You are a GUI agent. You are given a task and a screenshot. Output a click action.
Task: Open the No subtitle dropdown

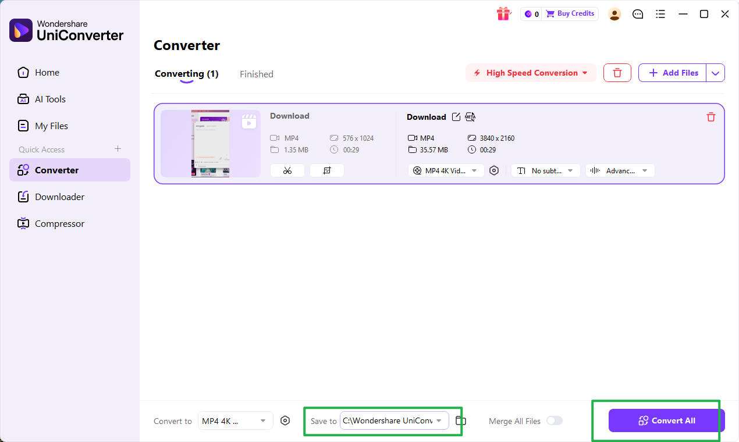(x=546, y=170)
